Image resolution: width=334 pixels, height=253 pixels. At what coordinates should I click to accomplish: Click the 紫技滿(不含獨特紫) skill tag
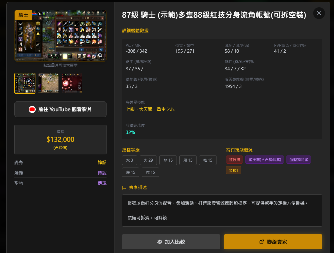(265, 160)
